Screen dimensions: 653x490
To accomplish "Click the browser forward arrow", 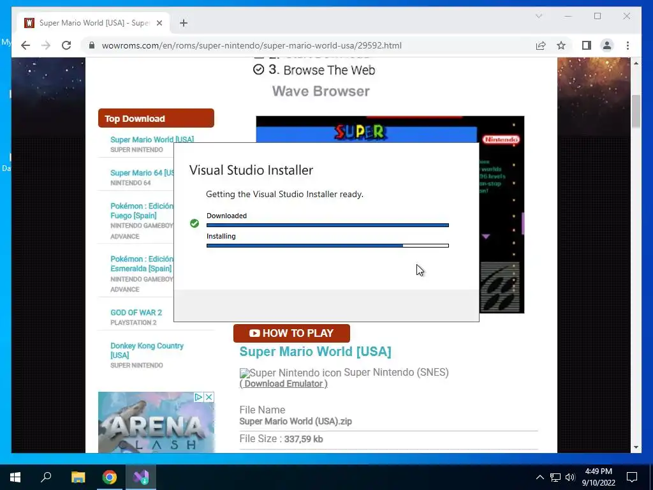I will (x=46, y=45).
